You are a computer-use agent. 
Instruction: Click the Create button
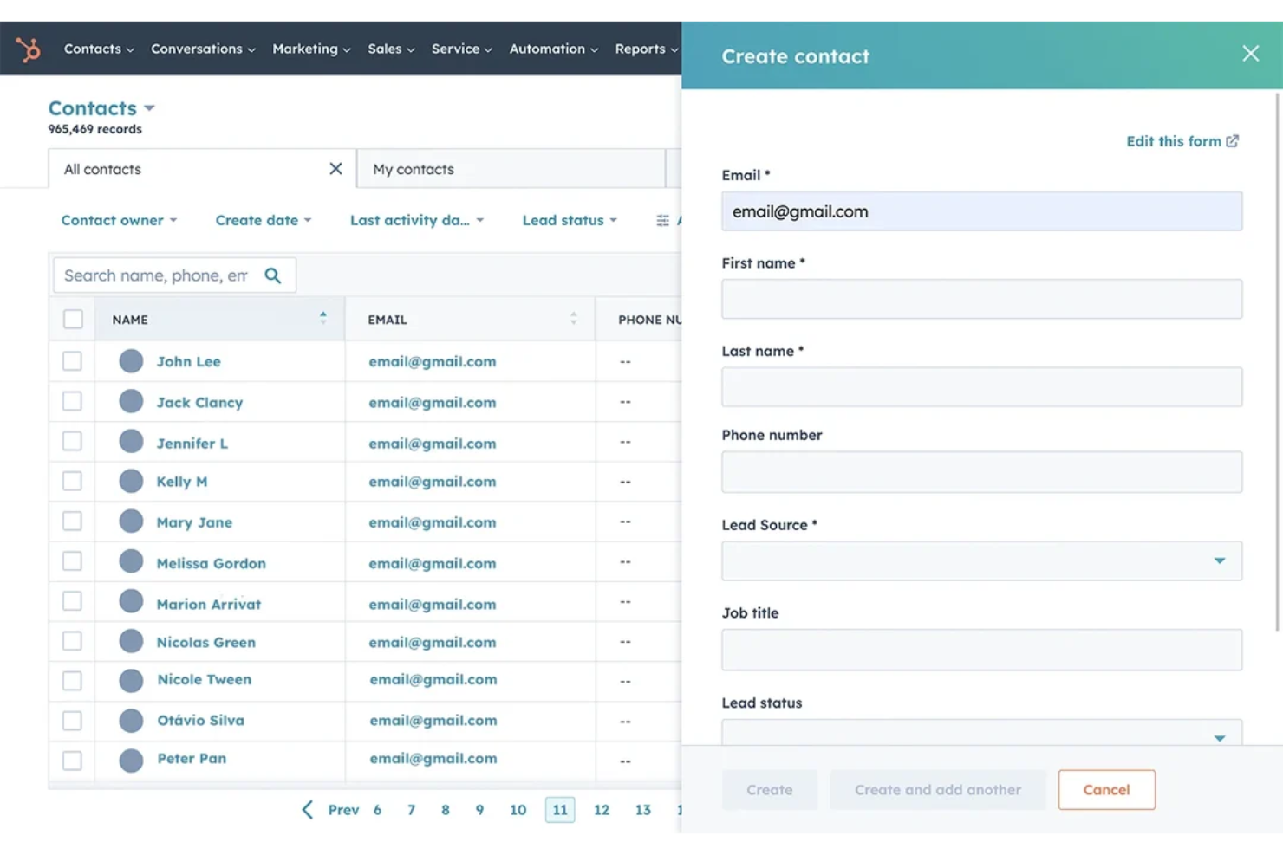coord(769,789)
